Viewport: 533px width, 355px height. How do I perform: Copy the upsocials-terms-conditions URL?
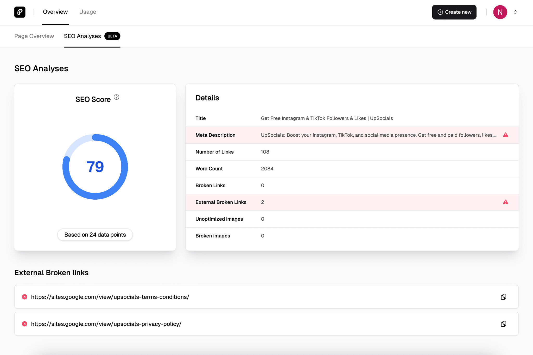[503, 297]
